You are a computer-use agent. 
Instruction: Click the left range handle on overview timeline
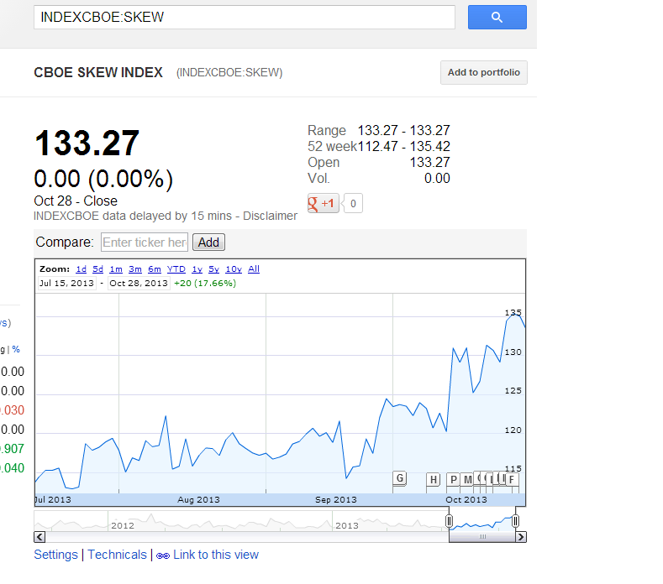click(450, 522)
